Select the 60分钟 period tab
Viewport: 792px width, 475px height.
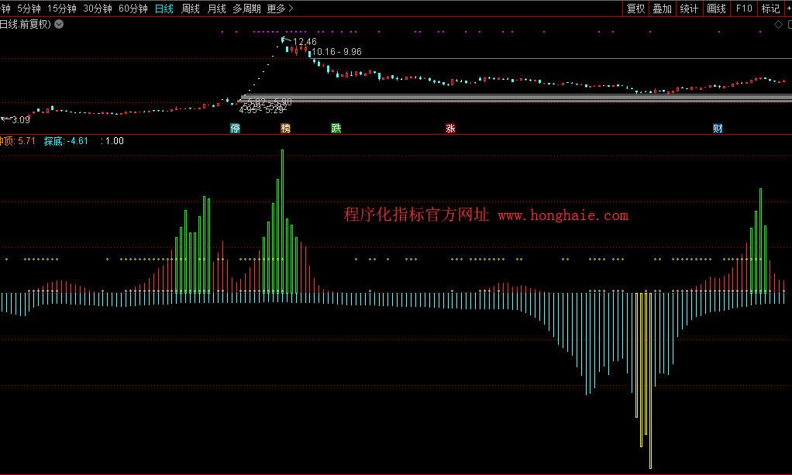[x=133, y=9]
